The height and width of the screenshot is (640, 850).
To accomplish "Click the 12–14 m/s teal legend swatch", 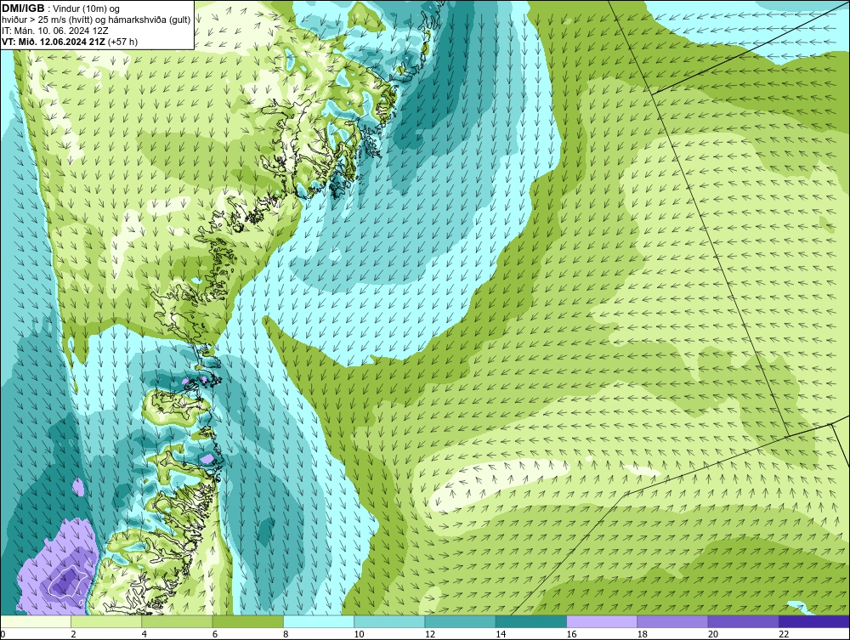I will [x=460, y=621].
